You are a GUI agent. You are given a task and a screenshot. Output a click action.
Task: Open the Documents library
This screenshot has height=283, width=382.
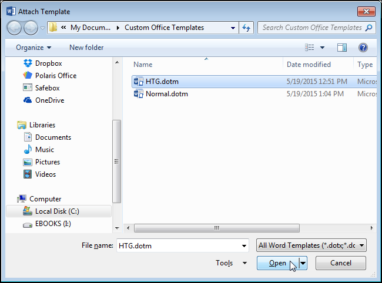coord(47,137)
